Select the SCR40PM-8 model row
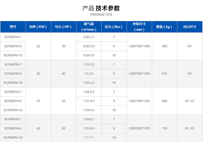Image resolution: width=203 pixels, height=142 pixels. (x=13, y=74)
